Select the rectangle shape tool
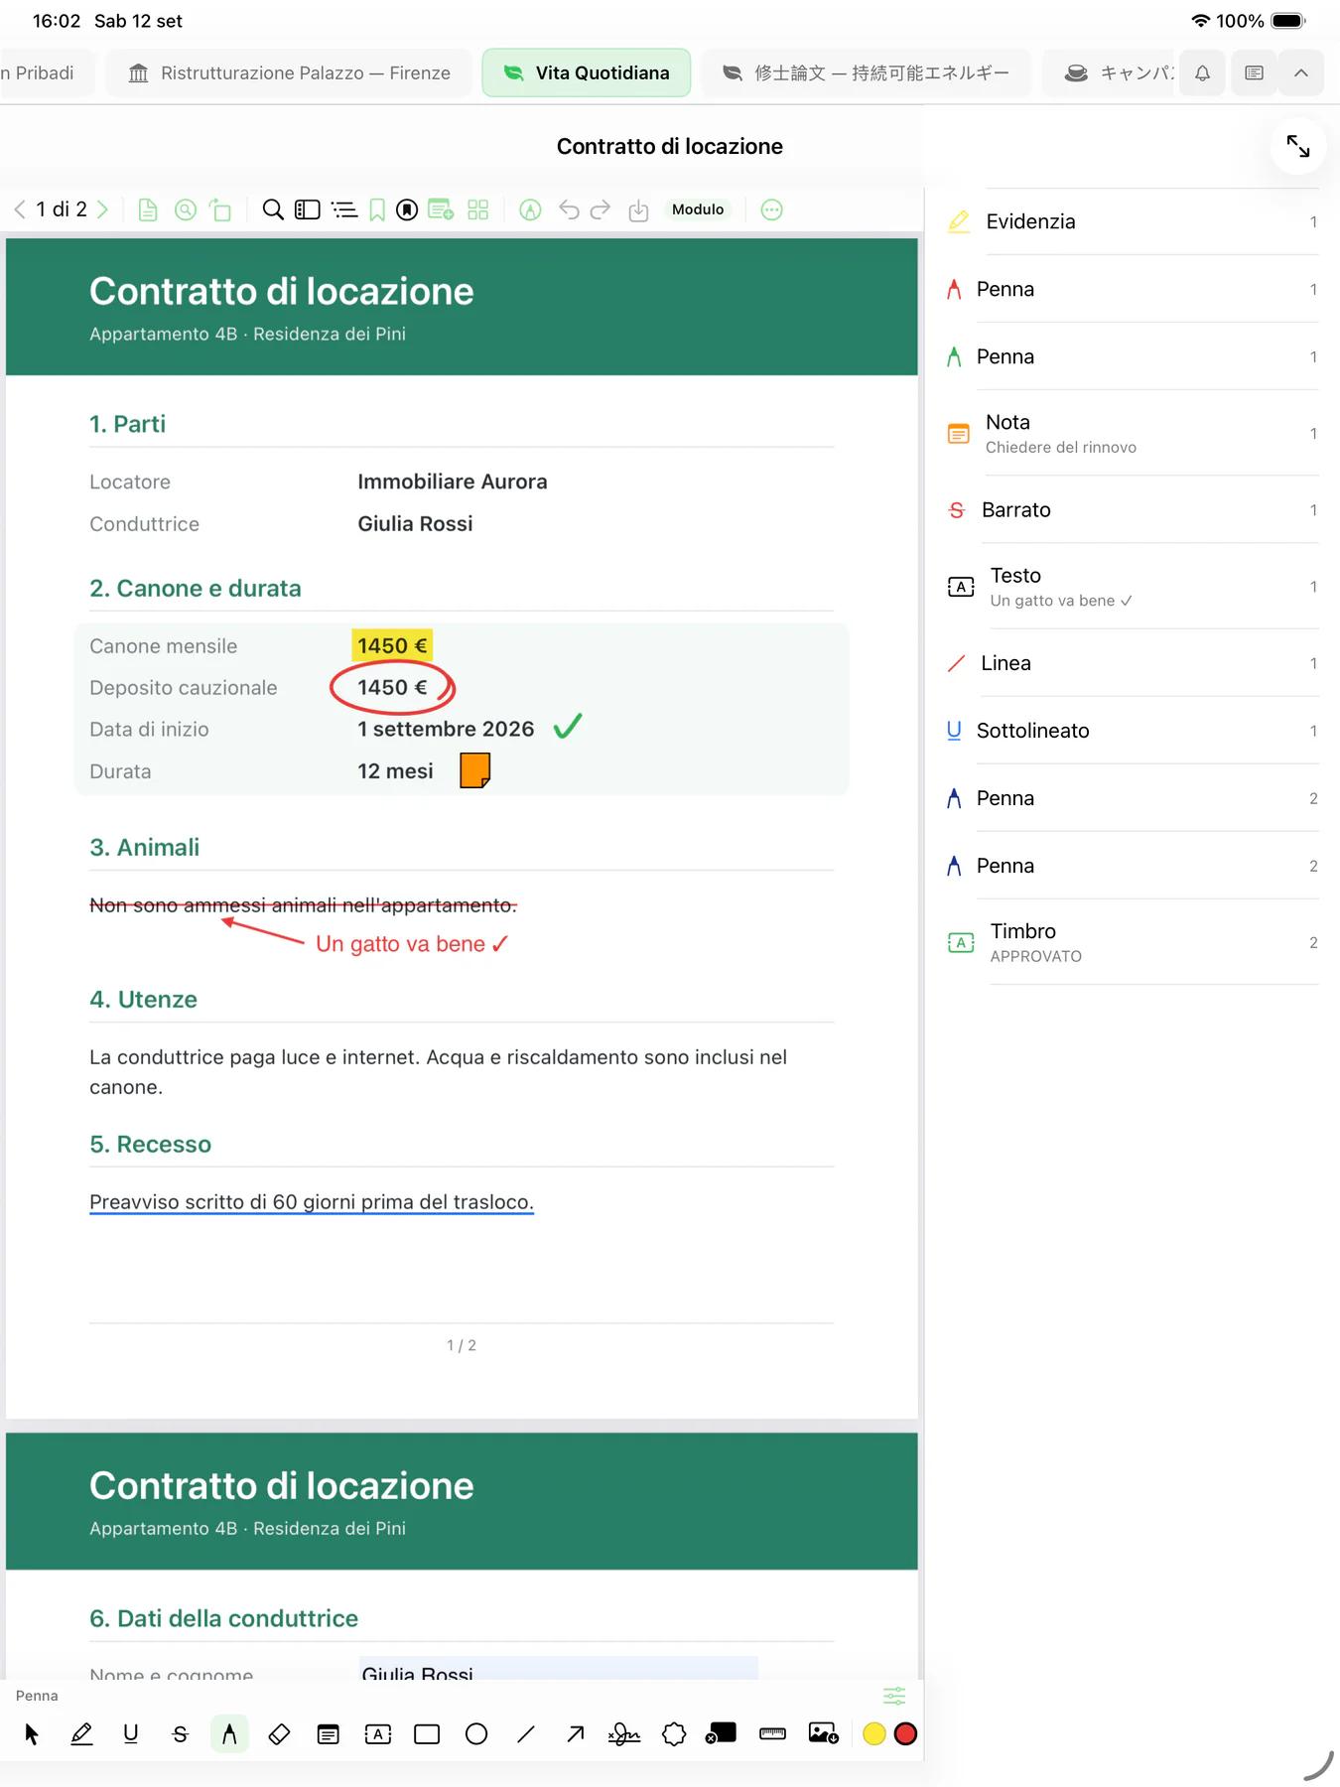1340x1787 pixels. tap(427, 1733)
